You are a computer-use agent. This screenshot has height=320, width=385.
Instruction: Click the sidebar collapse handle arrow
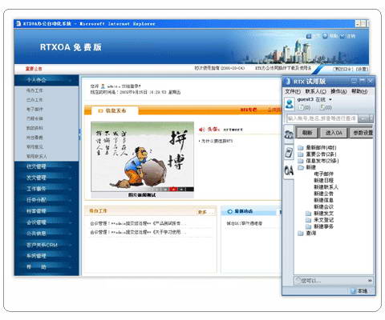79,134
